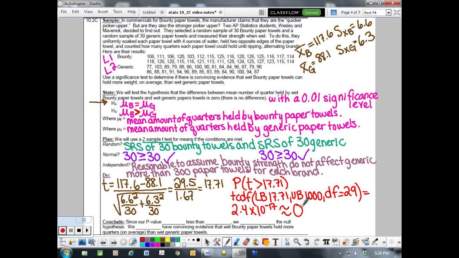Open the Windows Start button
459x258 pixels.
(66, 253)
